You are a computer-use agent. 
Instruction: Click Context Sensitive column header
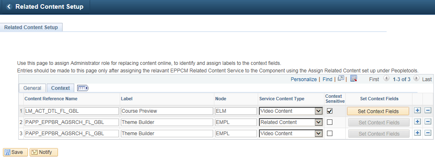click(335, 99)
